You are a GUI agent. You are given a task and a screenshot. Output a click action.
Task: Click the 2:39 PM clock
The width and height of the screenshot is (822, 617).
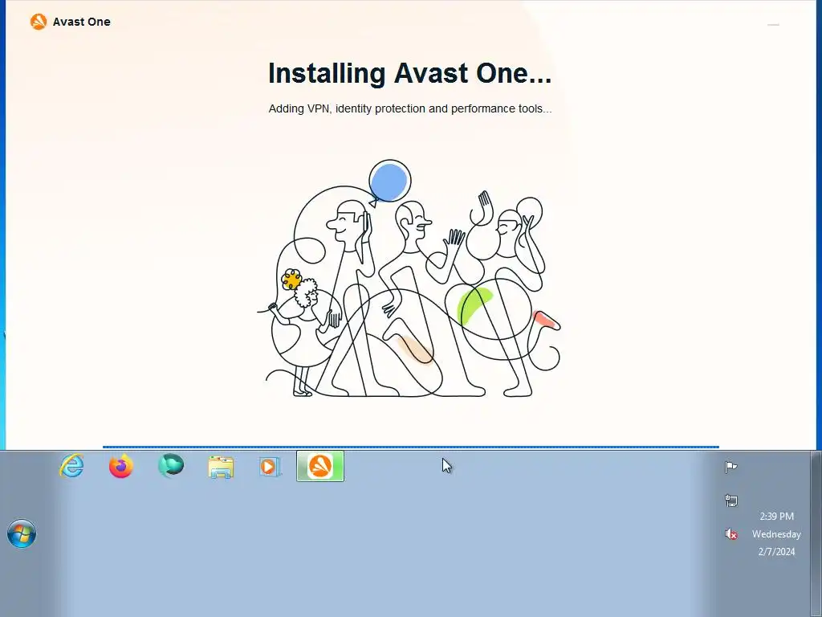click(776, 517)
